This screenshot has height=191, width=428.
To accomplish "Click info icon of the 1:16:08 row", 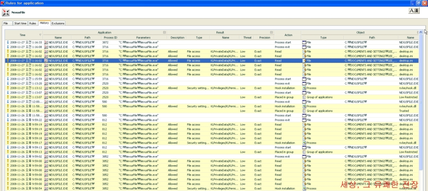I will point(8,47).
